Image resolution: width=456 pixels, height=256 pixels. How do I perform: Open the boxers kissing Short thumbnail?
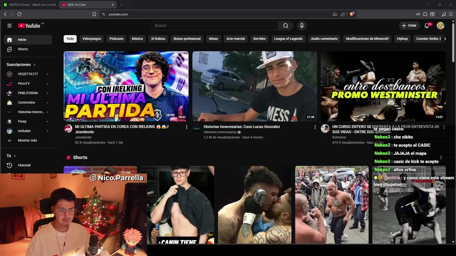(x=255, y=205)
